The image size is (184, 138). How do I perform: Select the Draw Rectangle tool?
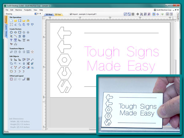20,33
